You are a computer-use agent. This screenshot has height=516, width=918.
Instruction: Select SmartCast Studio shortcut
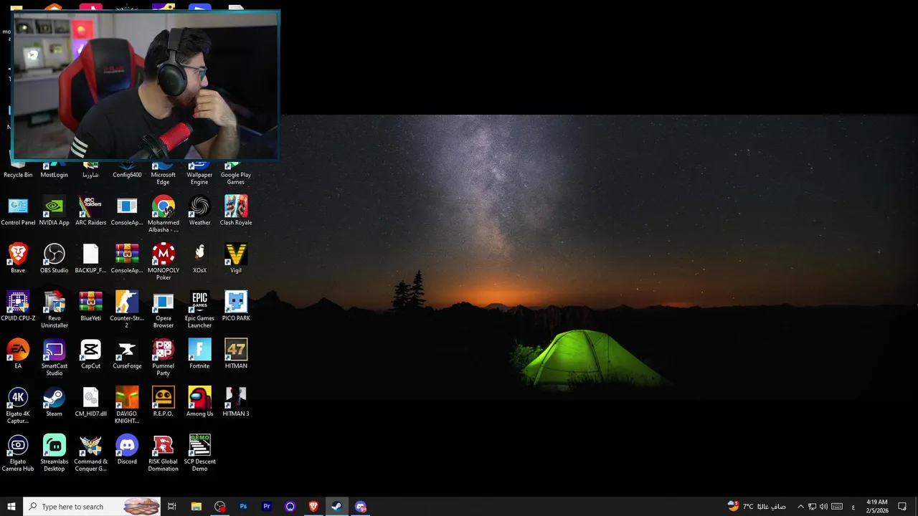point(54,358)
